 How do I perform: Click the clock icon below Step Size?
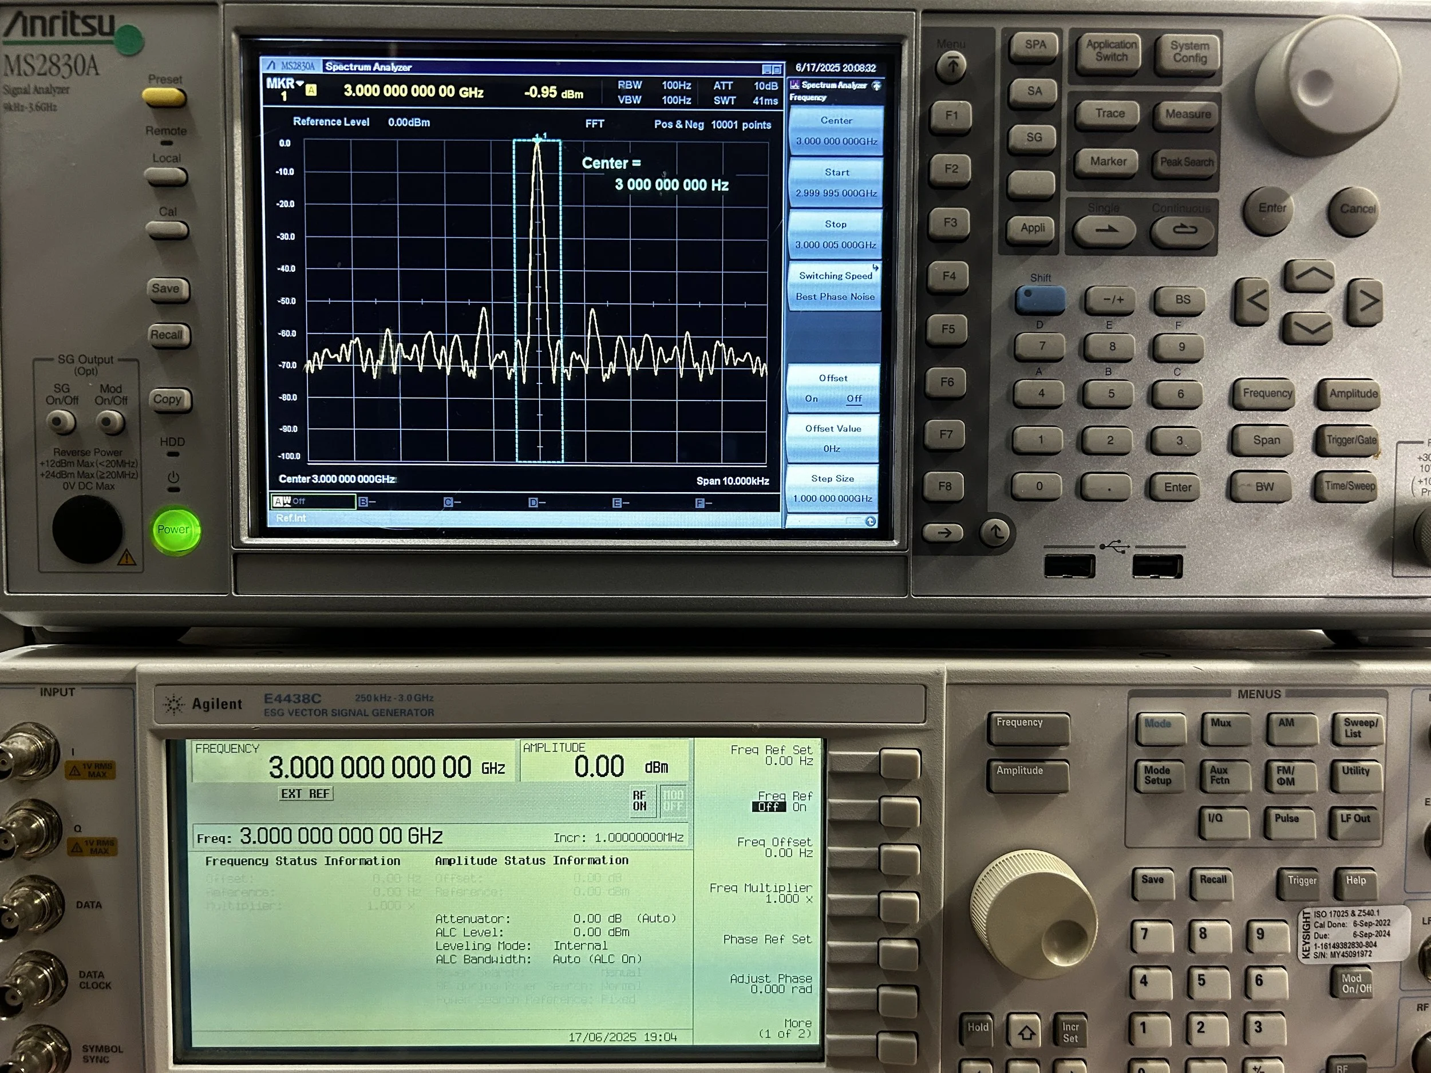(x=871, y=521)
